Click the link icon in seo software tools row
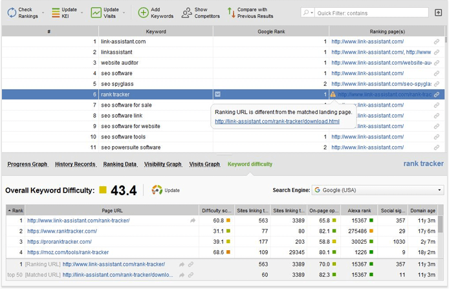 pos(437,137)
